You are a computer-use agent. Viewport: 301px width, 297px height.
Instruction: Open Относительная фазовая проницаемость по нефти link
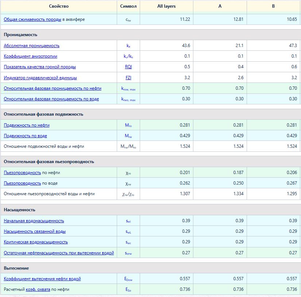(x=53, y=88)
